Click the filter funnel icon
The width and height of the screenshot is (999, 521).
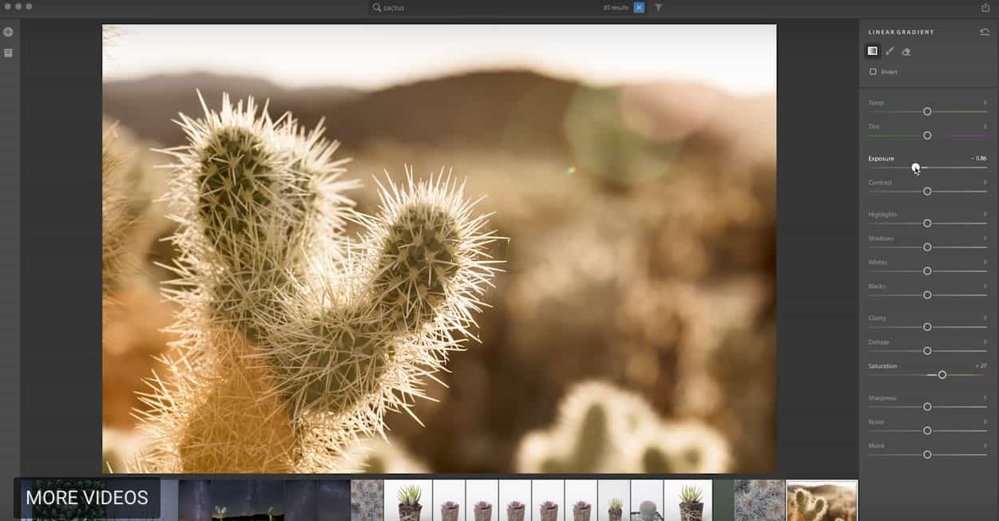pyautogui.click(x=658, y=7)
